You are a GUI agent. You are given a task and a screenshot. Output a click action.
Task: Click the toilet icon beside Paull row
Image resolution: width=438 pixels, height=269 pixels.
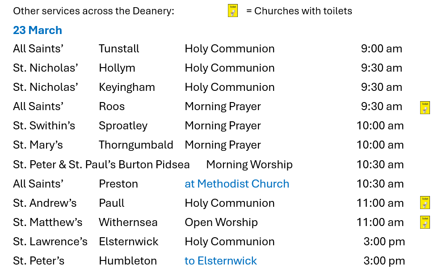click(x=425, y=203)
